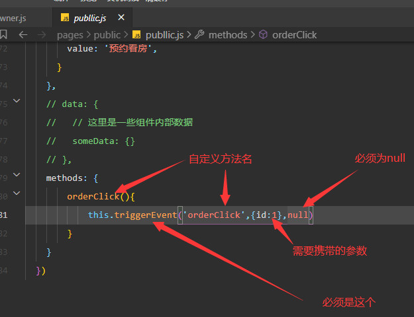Switch to the owner.js tab

click(13, 17)
